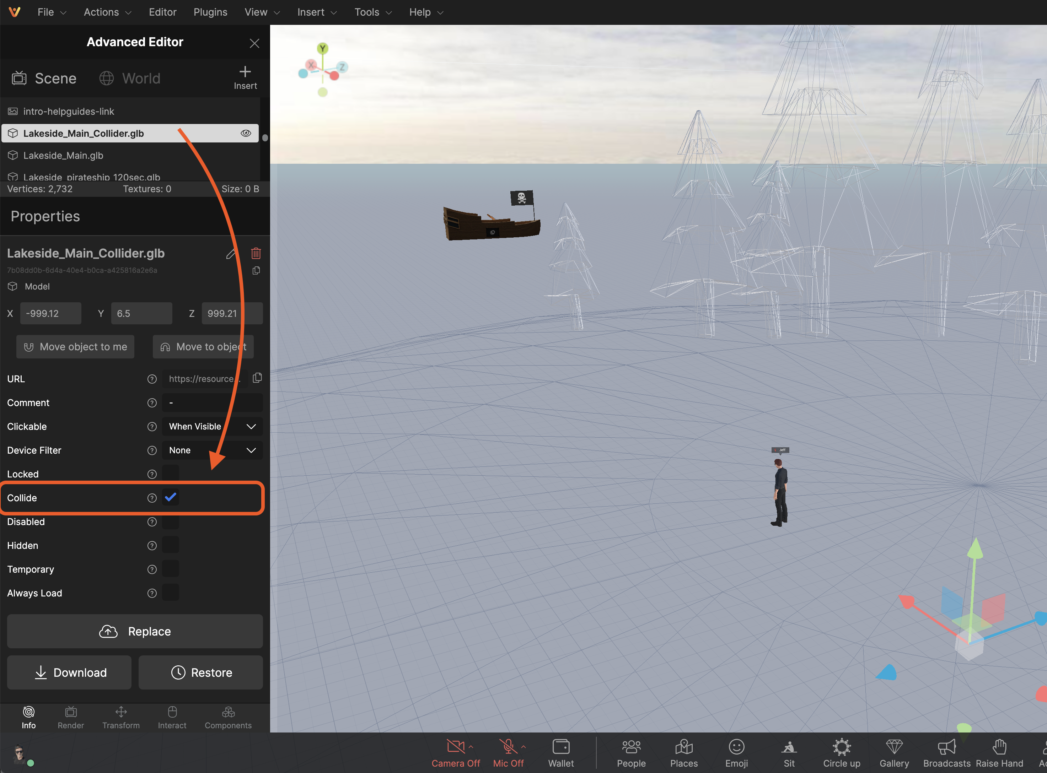This screenshot has height=773, width=1047.
Task: Open help for URL property
Action: click(x=152, y=379)
